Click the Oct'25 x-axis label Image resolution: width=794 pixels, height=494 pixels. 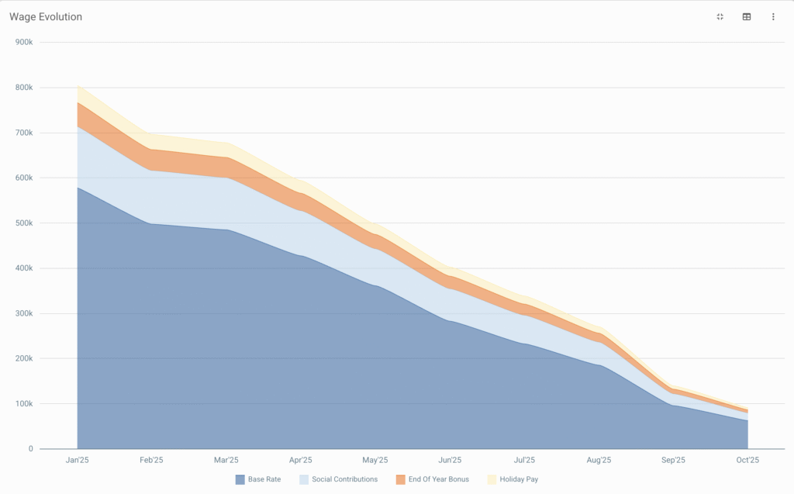[x=747, y=460]
